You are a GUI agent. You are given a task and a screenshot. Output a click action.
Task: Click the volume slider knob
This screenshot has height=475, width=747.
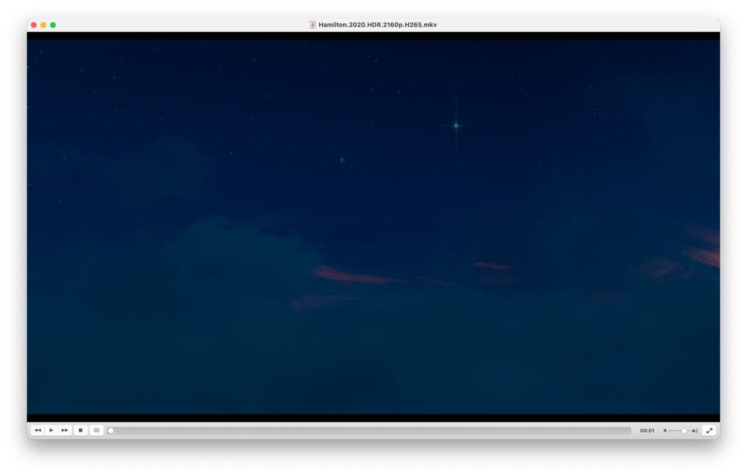(685, 431)
